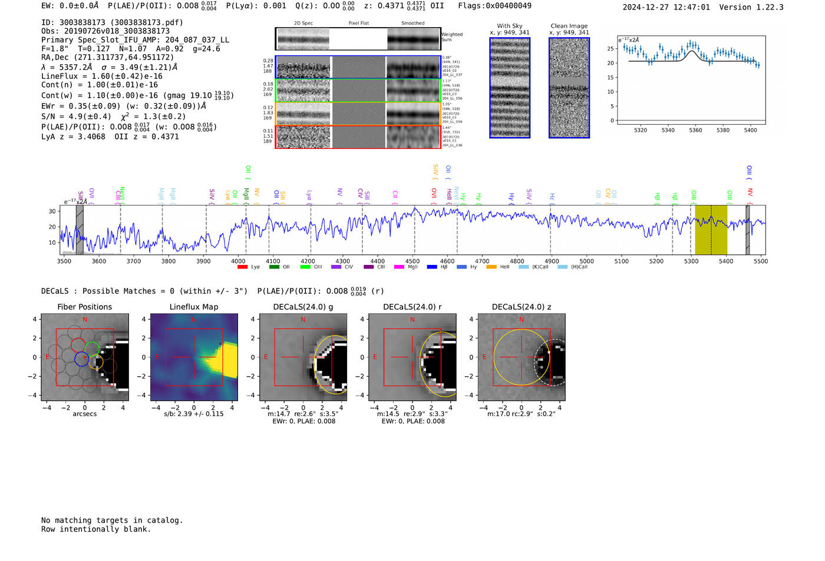Click the Cont(w) gmag 19.10 line
Image resolution: width=825 pixels, height=561 pixels.
pyautogui.click(x=137, y=95)
